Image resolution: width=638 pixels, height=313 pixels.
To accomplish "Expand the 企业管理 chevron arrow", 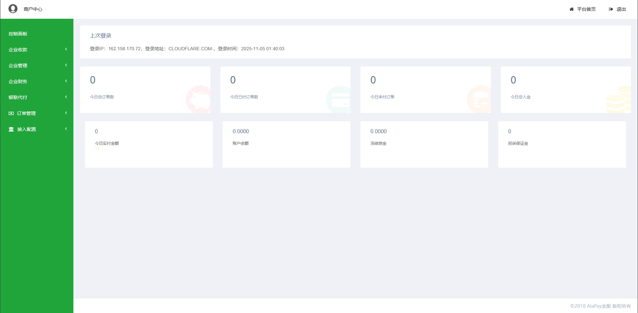I will point(66,65).
